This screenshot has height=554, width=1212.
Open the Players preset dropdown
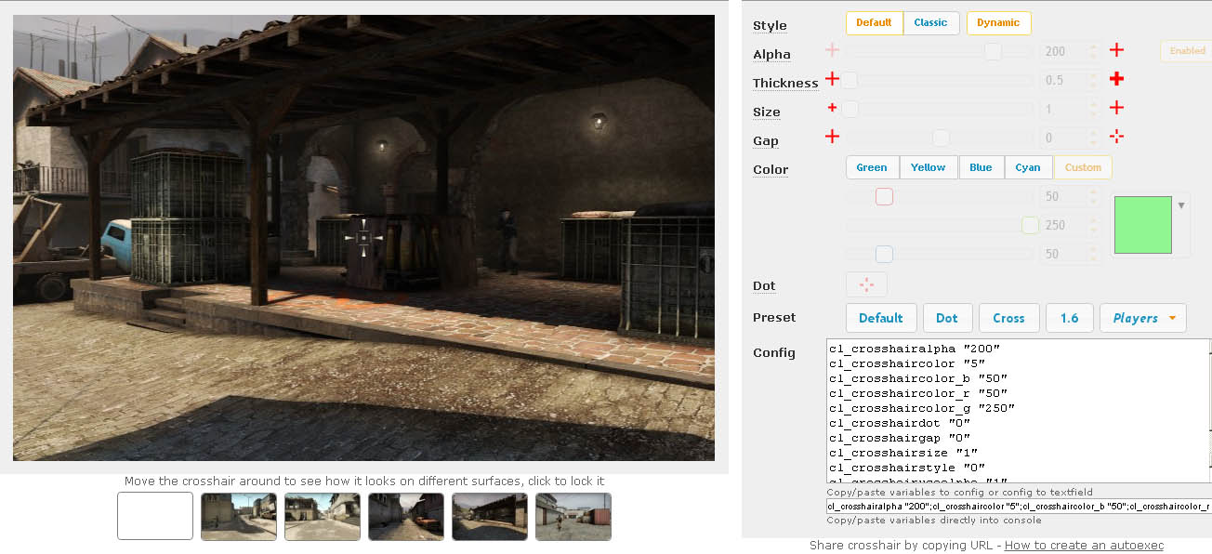[1142, 318]
